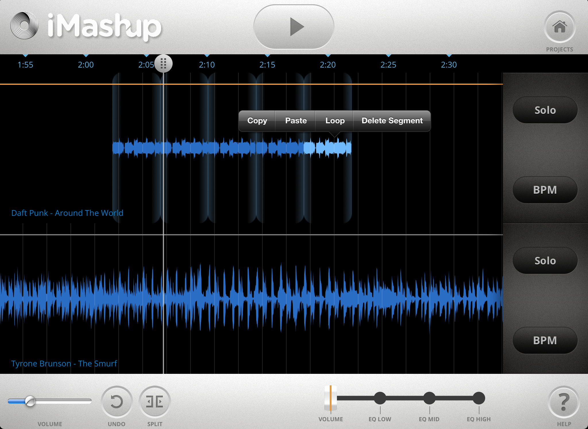The width and height of the screenshot is (588, 429).
Task: Click the EQ MID knob
Action: 429,398
